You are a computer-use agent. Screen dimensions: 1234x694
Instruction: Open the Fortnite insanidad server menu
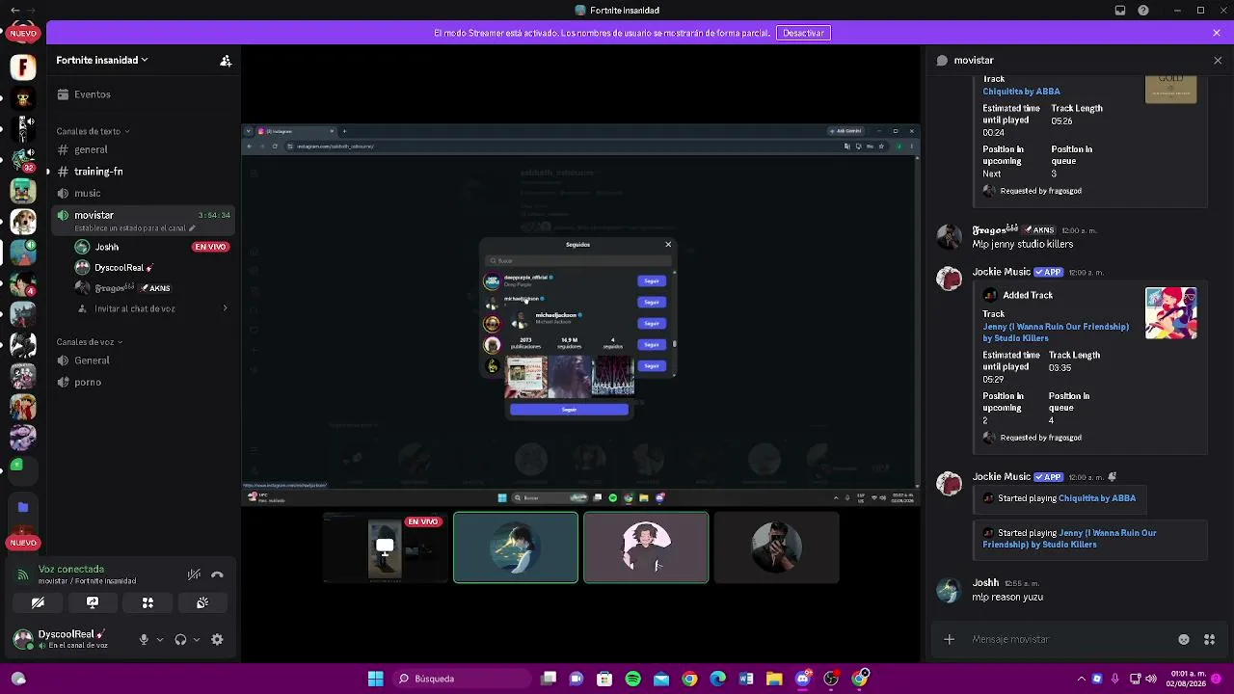102,60
